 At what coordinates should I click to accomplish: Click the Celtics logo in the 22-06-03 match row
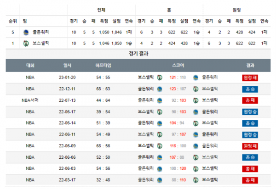tap(195, 169)
